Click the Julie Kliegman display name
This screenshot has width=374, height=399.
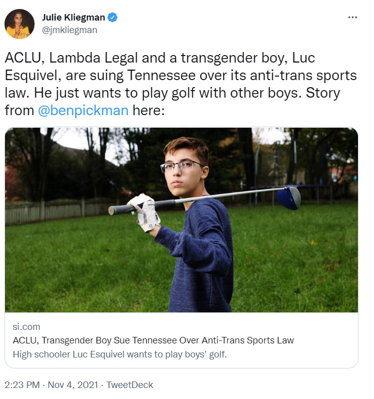73,18
